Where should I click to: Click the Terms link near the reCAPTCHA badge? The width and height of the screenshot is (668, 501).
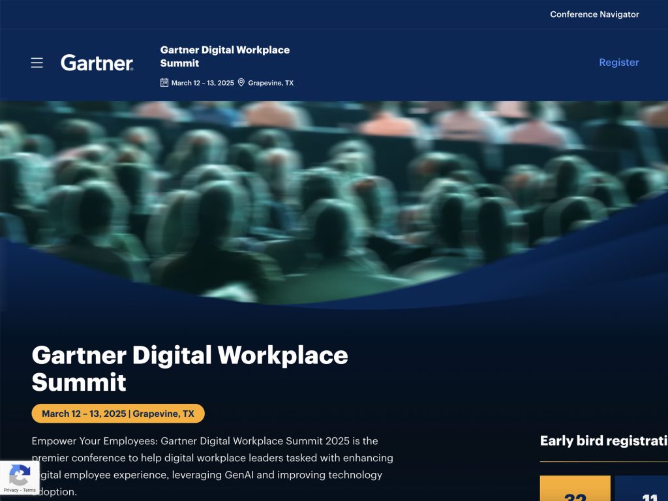click(29, 490)
